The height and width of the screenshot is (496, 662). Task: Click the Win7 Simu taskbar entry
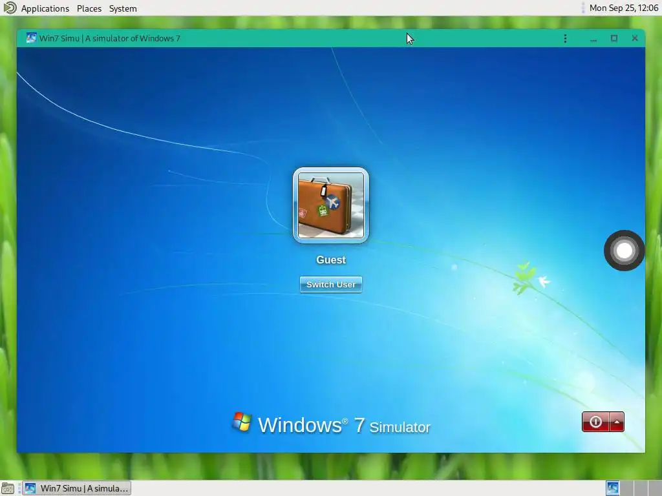[x=76, y=488]
